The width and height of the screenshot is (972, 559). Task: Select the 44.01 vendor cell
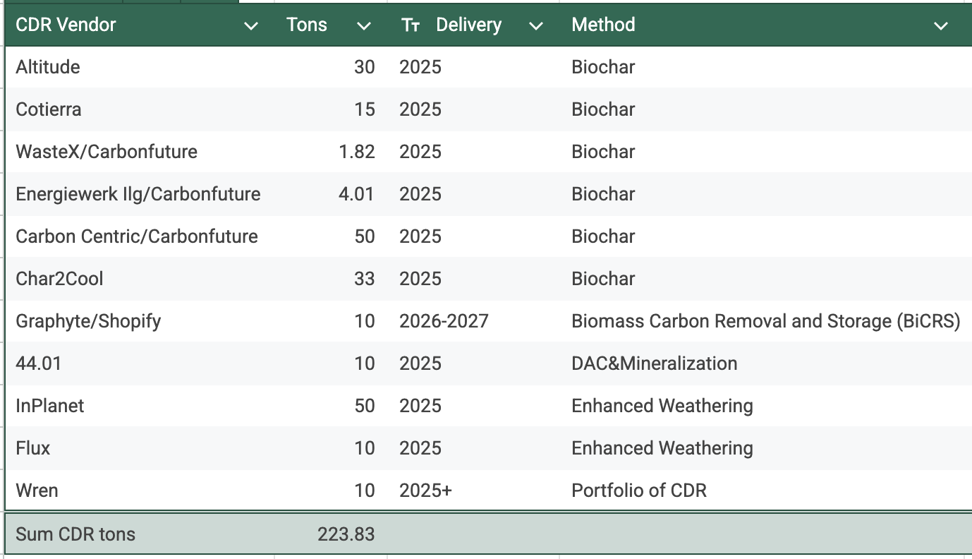[140, 363]
